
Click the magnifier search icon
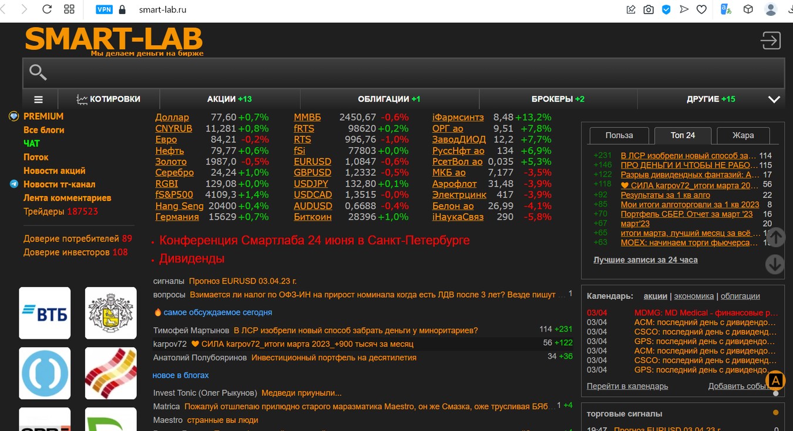click(38, 72)
